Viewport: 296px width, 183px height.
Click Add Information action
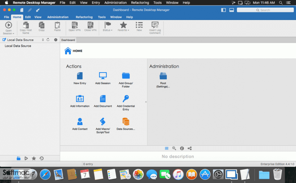(x=80, y=101)
